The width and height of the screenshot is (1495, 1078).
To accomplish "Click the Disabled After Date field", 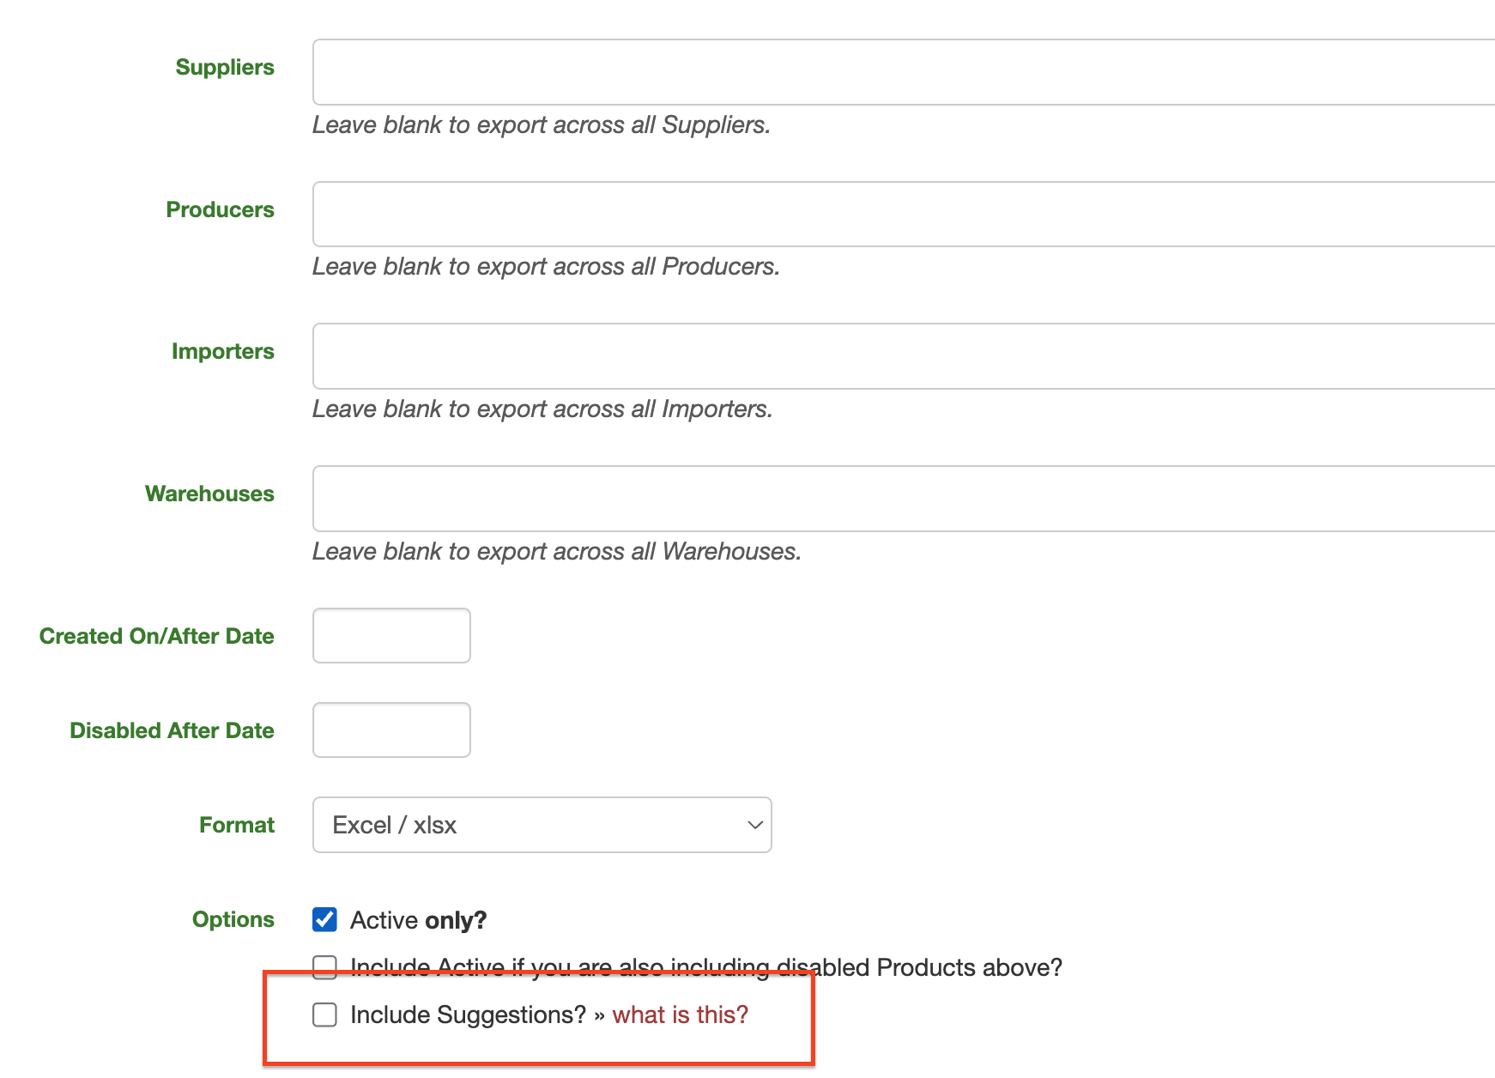I will click(x=391, y=730).
